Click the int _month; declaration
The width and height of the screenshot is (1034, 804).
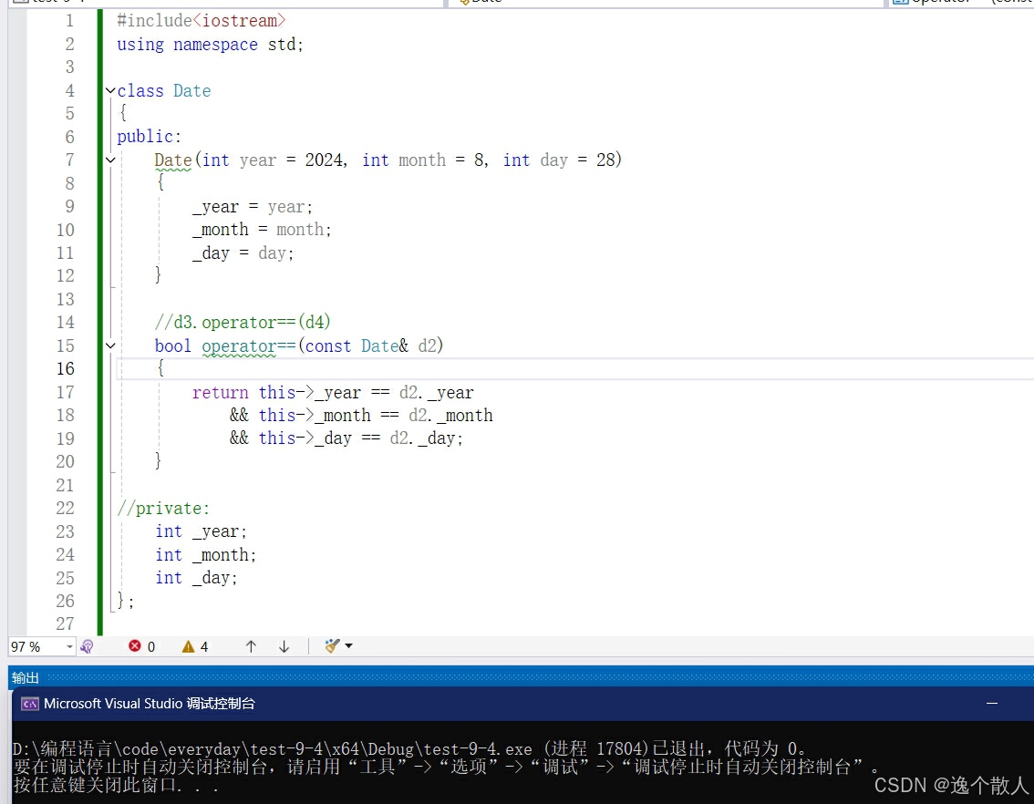206,555
